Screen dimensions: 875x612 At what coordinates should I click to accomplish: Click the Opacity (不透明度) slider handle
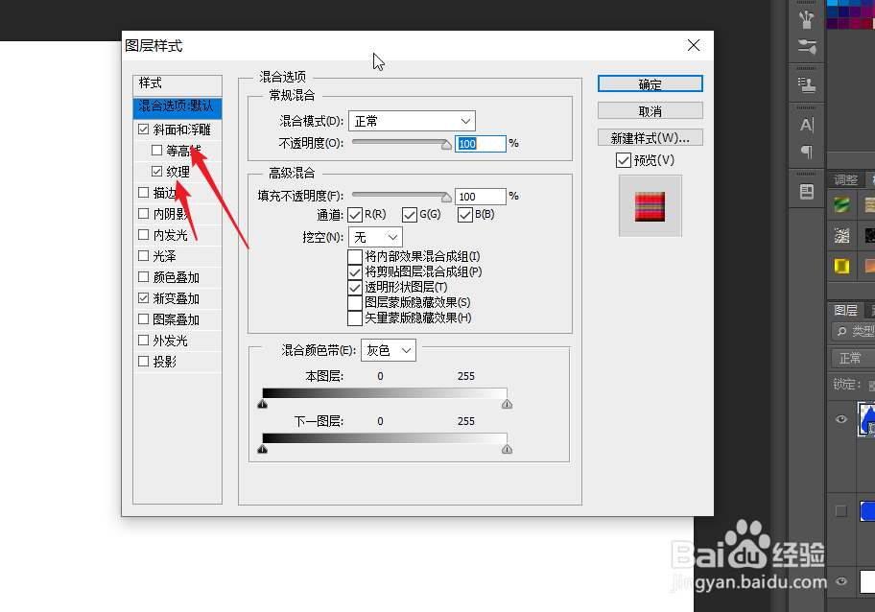point(446,145)
